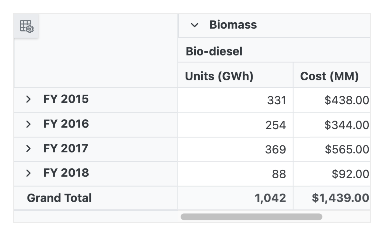Collapse the Biomass column group
Image resolution: width=384 pixels, height=236 pixels.
194,25
